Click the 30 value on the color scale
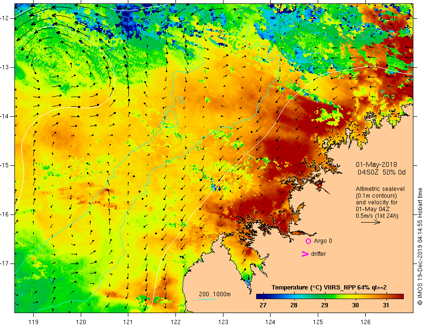This screenshot has height=327, width=423. pos(355,305)
